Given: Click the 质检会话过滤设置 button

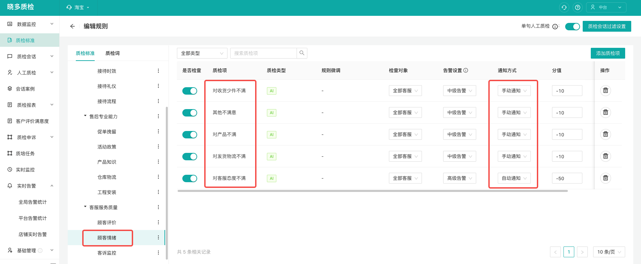Looking at the screenshot, I should tap(607, 26).
